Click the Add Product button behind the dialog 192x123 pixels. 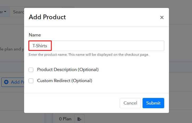pos(13,82)
